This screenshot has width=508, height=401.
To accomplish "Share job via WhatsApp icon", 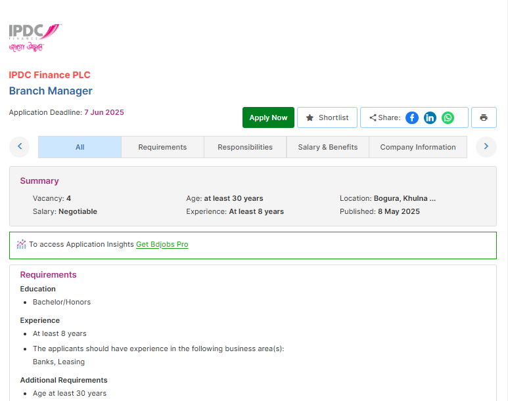I will (448, 117).
